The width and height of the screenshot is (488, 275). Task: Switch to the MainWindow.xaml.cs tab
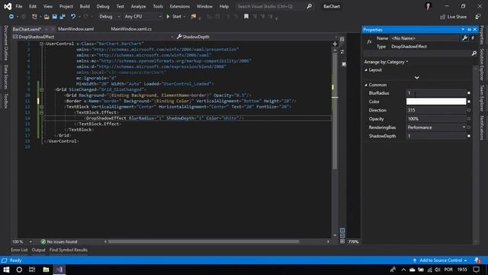[131, 29]
